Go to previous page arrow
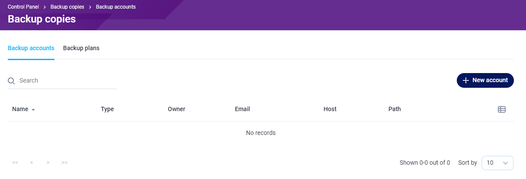The width and height of the screenshot is (526, 179). point(32,163)
